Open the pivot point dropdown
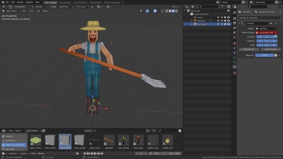The width and height of the screenshot is (283, 159). click(93, 7)
